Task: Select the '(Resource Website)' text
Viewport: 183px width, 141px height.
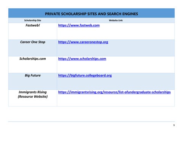Action: click(33, 97)
